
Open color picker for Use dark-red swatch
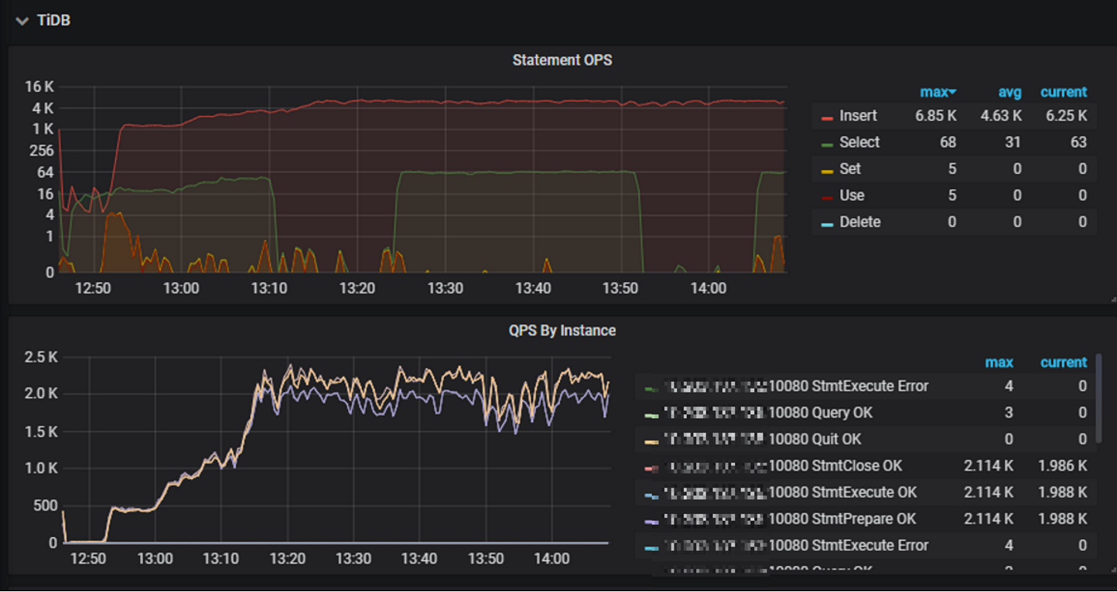tap(827, 198)
